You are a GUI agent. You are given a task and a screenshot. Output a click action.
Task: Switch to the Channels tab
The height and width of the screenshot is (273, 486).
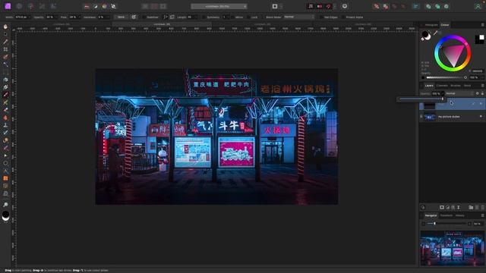click(x=442, y=86)
